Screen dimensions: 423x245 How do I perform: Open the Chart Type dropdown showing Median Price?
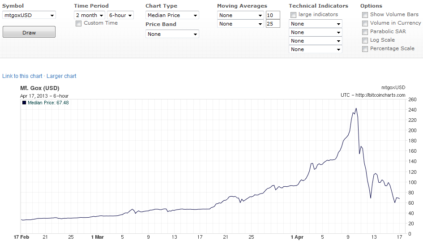click(172, 15)
